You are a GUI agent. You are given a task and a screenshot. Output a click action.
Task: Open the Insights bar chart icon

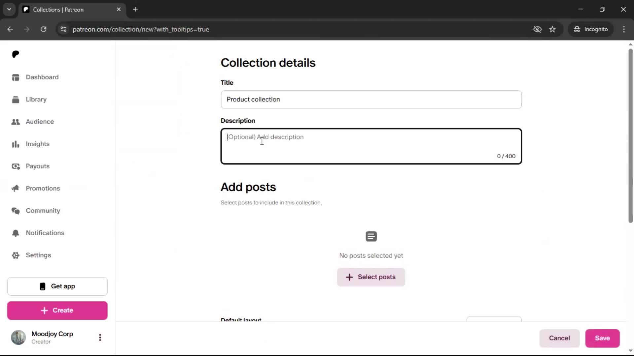point(16,144)
